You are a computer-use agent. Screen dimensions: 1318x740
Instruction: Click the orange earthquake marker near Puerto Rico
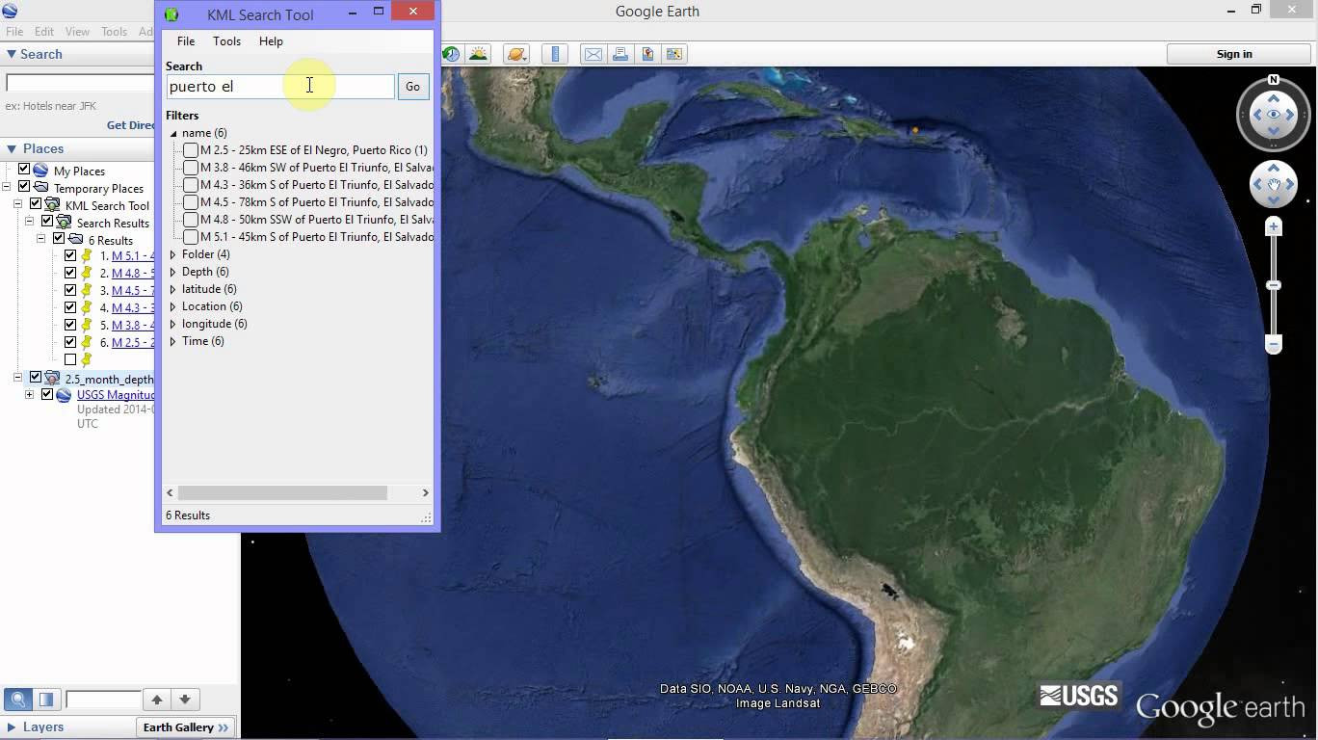point(914,130)
